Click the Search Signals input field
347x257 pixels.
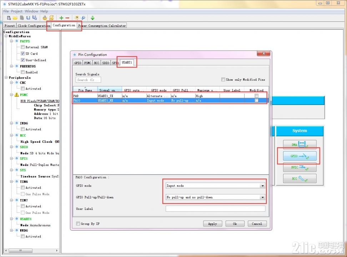click(x=88, y=80)
